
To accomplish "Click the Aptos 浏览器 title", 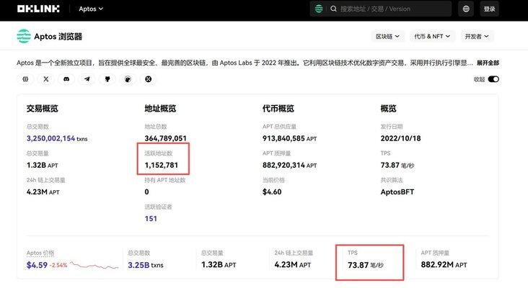I will [58, 36].
